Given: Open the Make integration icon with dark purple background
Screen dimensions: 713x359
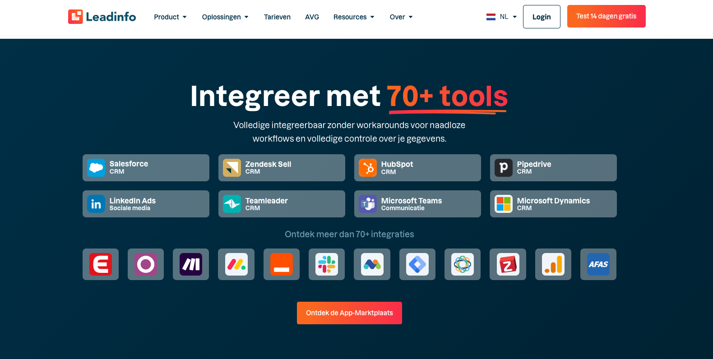Looking at the screenshot, I should pos(191,264).
